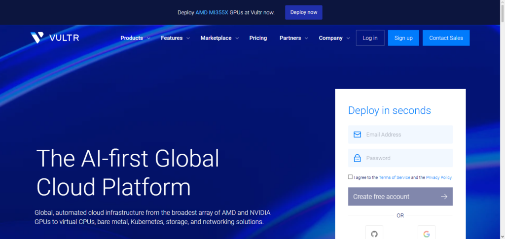Open the Company menu
This screenshot has width=505, height=239.
pyautogui.click(x=331, y=38)
